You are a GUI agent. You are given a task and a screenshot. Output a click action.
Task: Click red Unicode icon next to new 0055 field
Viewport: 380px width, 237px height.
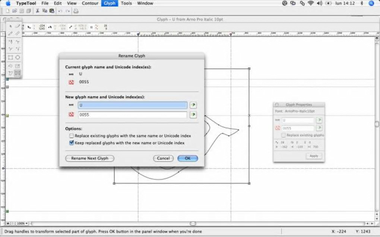pos(71,114)
